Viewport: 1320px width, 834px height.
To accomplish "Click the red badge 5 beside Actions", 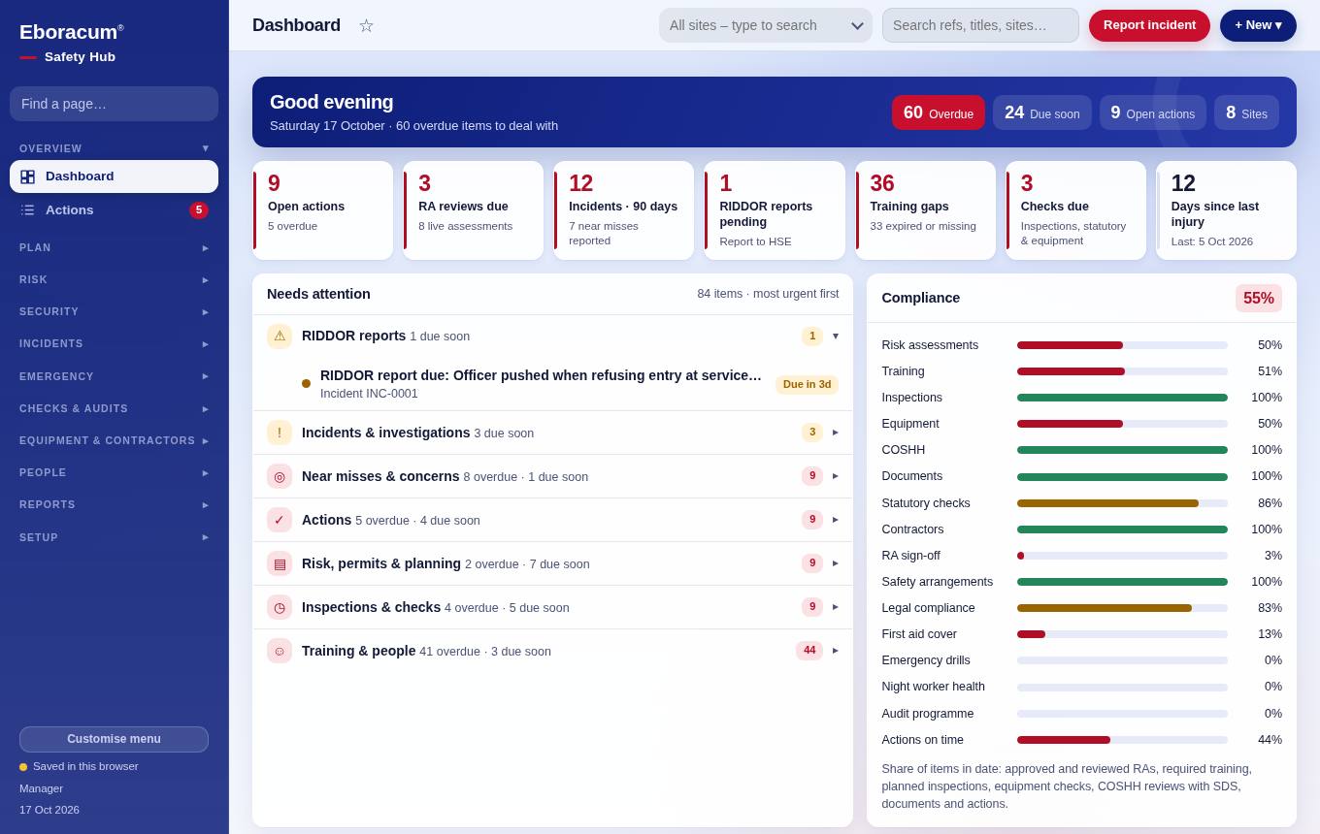I will click(x=199, y=210).
